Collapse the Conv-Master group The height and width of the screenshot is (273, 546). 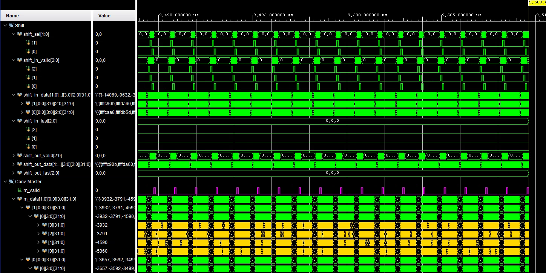(5, 182)
